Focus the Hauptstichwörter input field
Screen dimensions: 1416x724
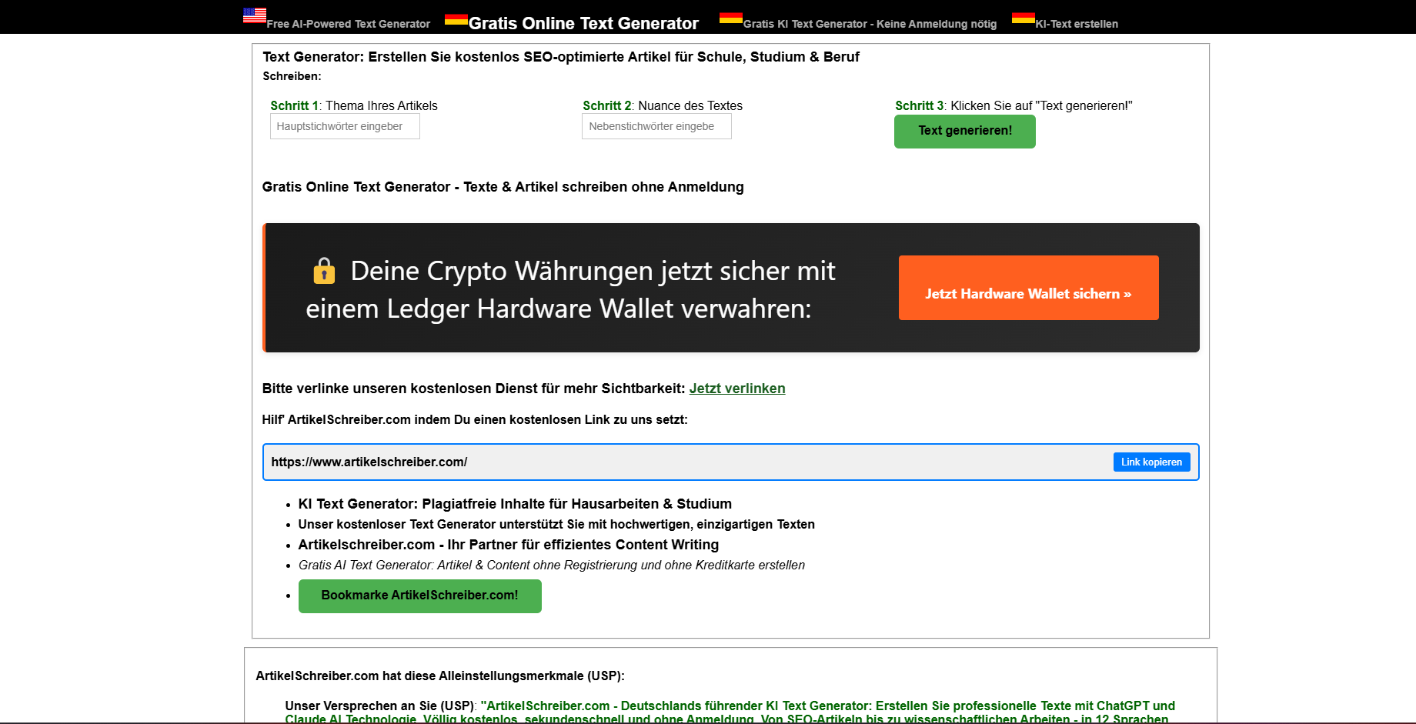pyautogui.click(x=345, y=126)
